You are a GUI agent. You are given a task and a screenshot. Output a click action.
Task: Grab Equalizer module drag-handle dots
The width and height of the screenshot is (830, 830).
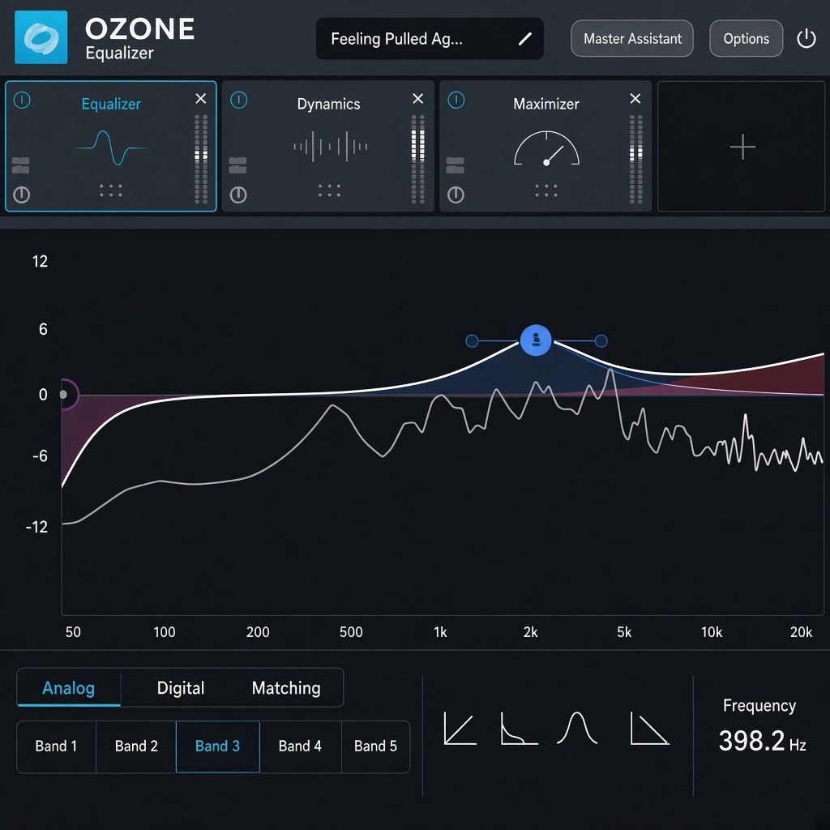[111, 190]
